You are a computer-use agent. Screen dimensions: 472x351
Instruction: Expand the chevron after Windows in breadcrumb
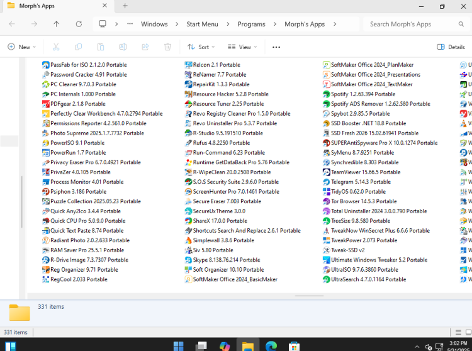(x=177, y=24)
